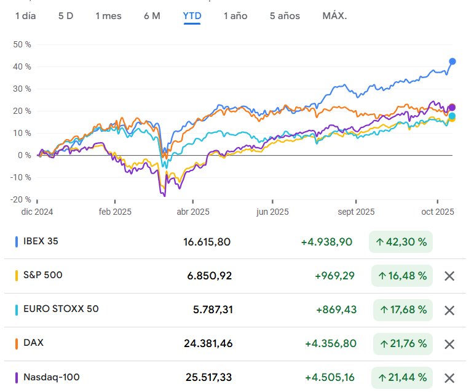
Task: Click the active YTD tab
Action: pos(192,15)
